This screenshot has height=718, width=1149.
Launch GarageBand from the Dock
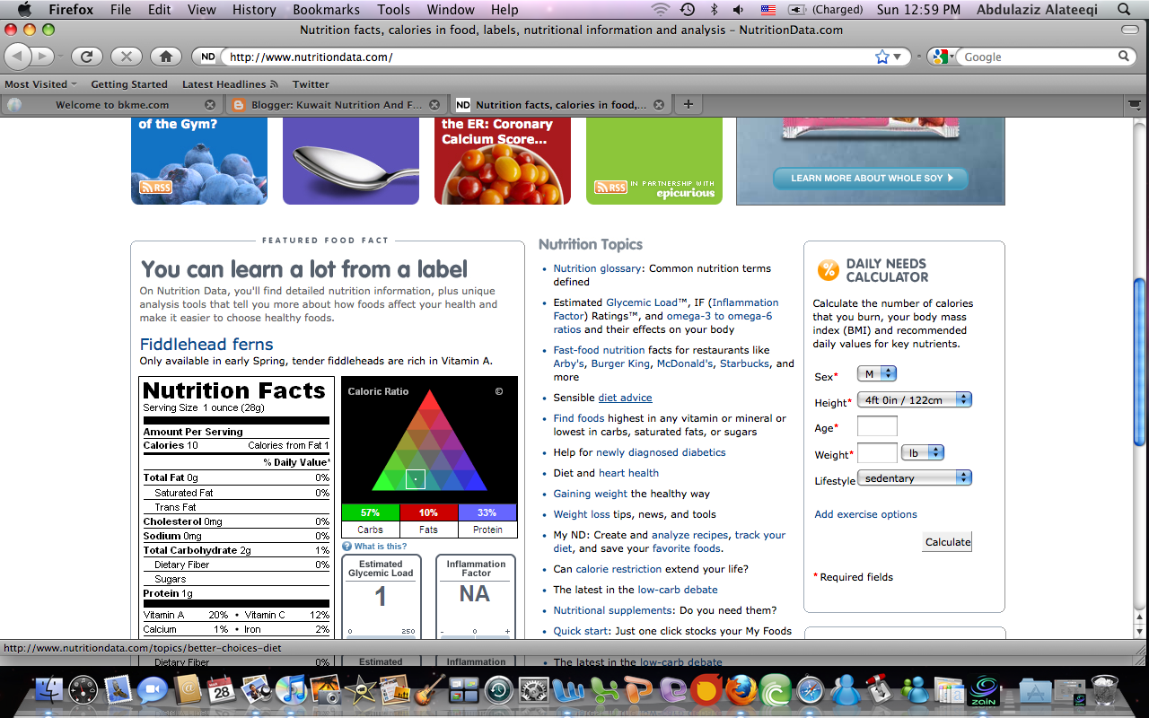click(x=430, y=690)
